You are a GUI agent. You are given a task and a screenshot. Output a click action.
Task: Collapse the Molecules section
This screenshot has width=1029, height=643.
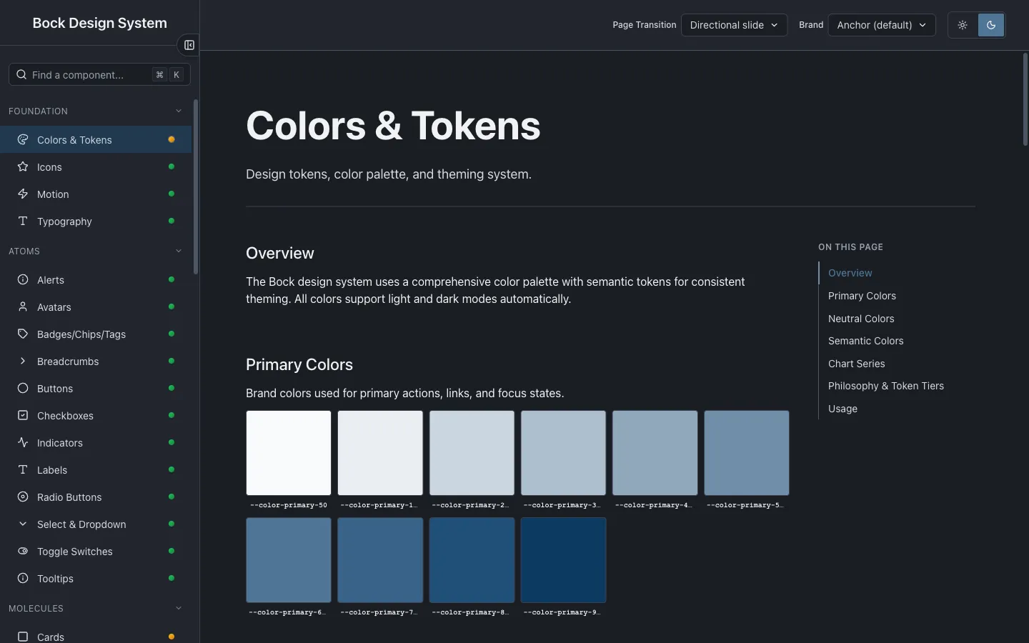coord(96,608)
